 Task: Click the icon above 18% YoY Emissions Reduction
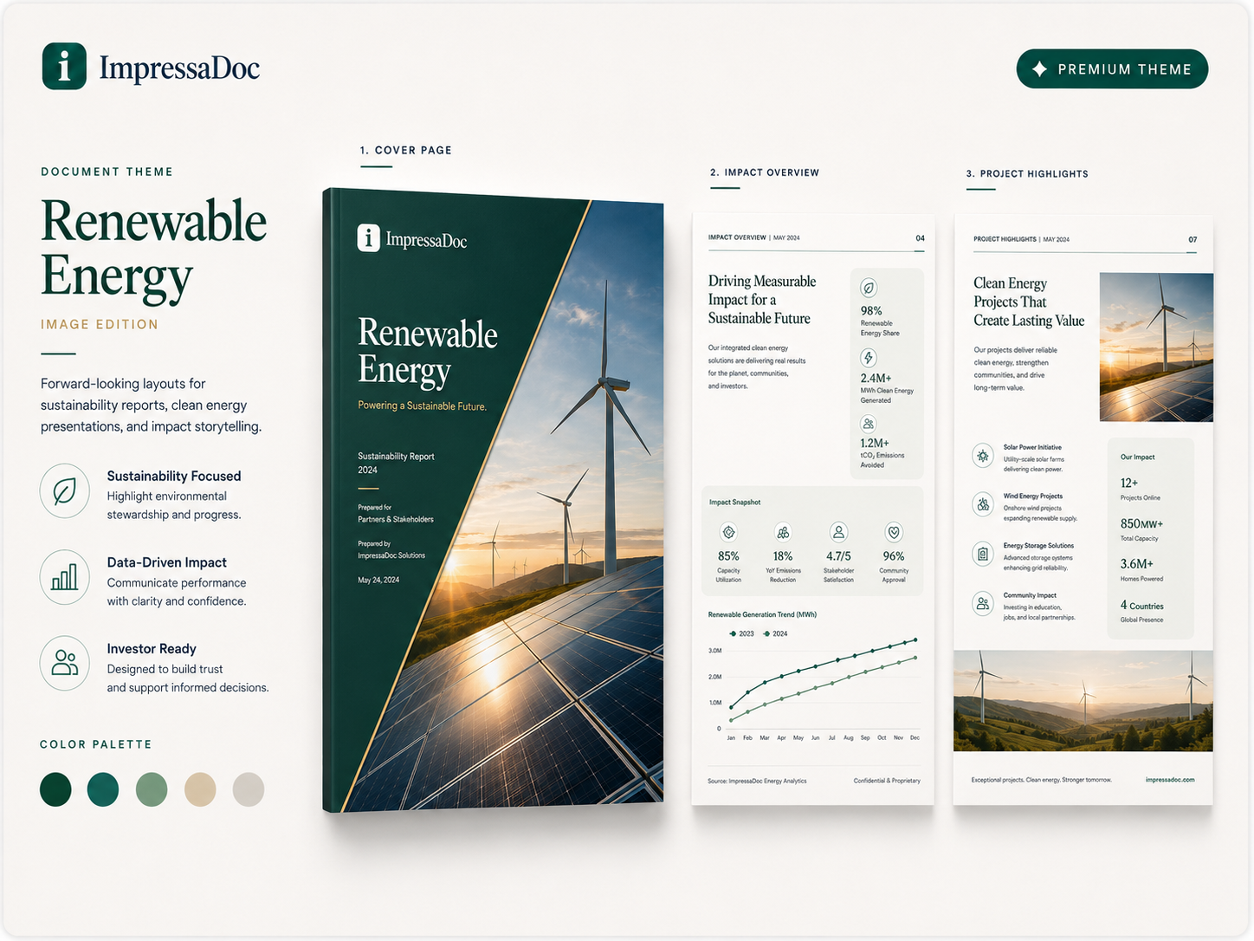point(783,532)
